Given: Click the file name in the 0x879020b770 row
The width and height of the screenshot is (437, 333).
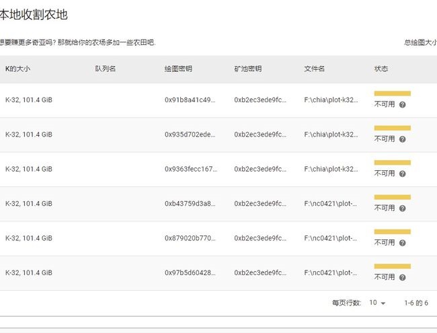Looking at the screenshot, I should pyautogui.click(x=331, y=238).
